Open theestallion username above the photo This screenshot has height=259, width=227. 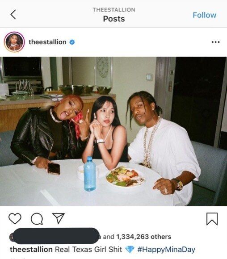click(47, 42)
